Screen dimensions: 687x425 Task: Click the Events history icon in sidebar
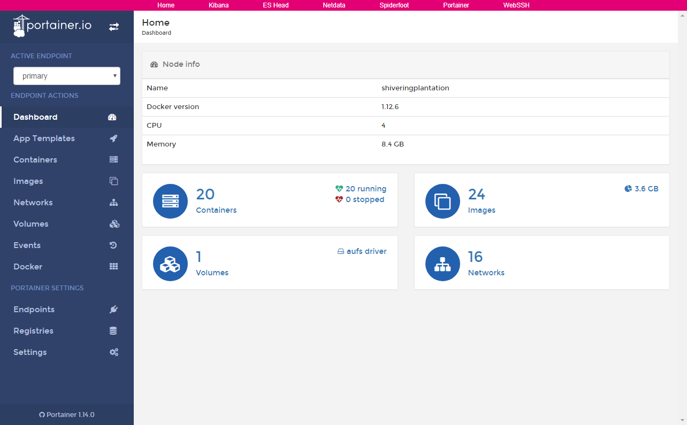[x=113, y=245]
